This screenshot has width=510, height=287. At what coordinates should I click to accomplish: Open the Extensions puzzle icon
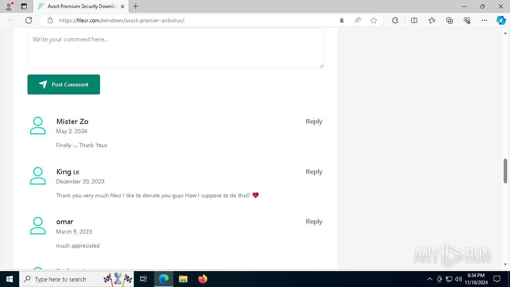395,20
